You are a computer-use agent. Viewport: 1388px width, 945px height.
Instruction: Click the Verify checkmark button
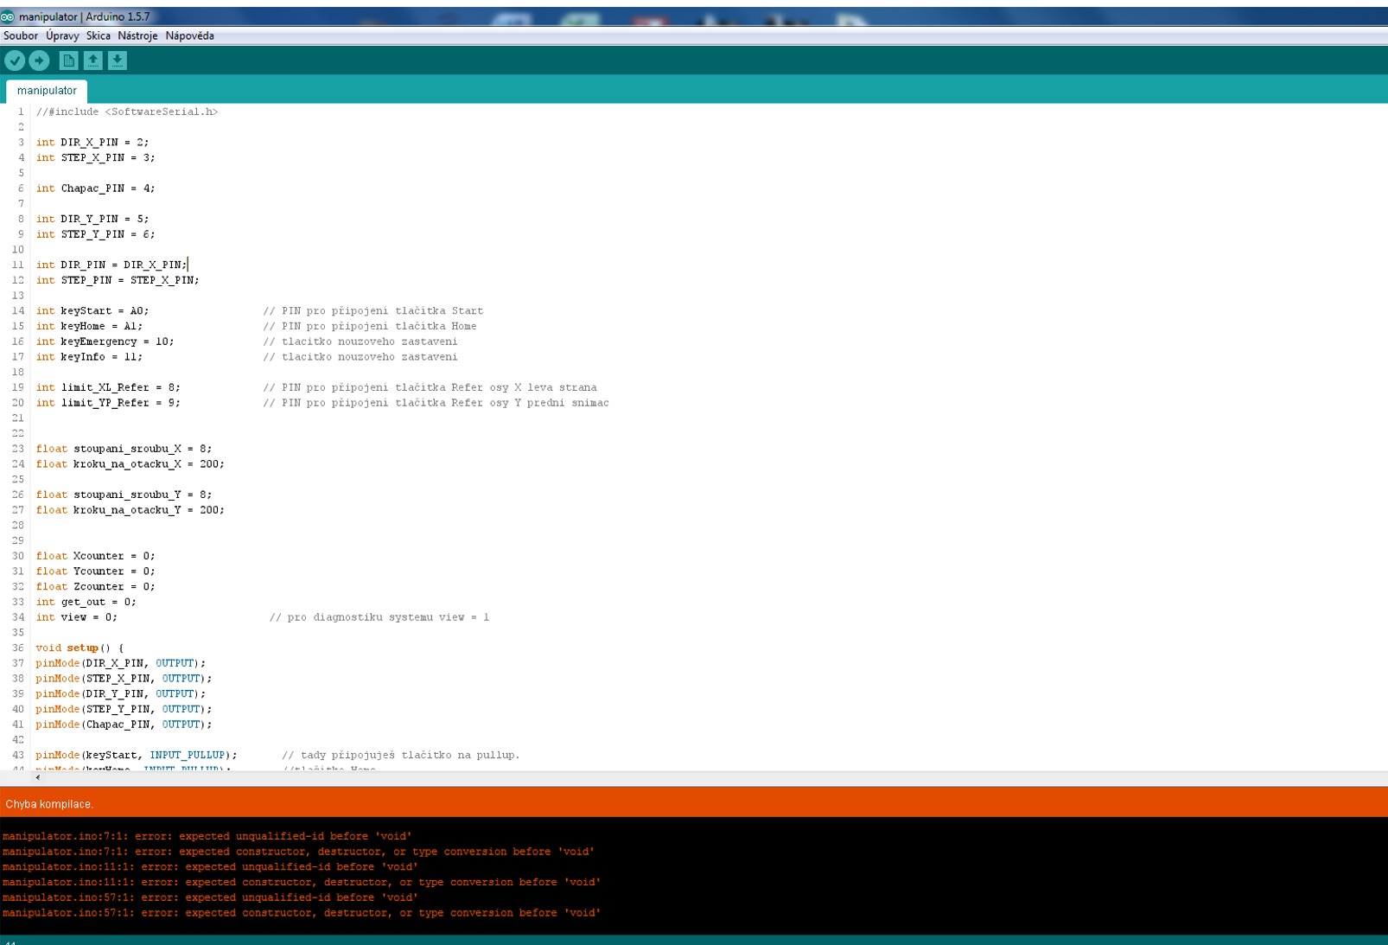coord(15,61)
